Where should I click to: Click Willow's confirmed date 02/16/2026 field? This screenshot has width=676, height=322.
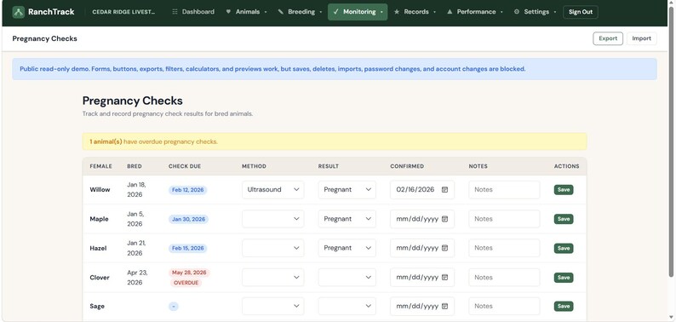[422, 189]
